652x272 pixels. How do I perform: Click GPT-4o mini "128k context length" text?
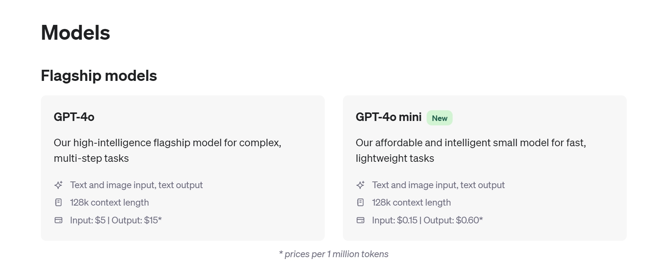411,202
